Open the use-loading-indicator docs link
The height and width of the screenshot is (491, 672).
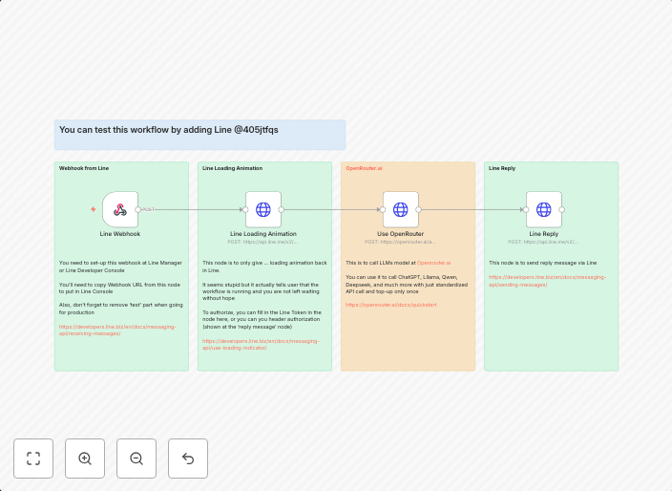[x=262, y=344]
